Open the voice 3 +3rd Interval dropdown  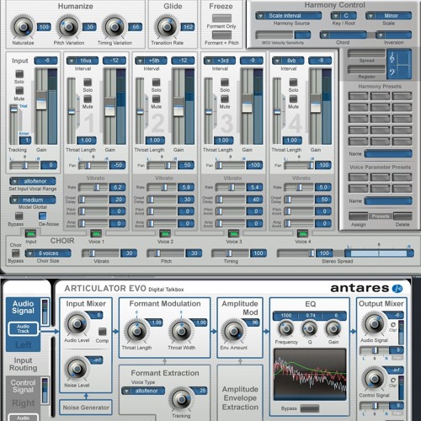(x=220, y=61)
